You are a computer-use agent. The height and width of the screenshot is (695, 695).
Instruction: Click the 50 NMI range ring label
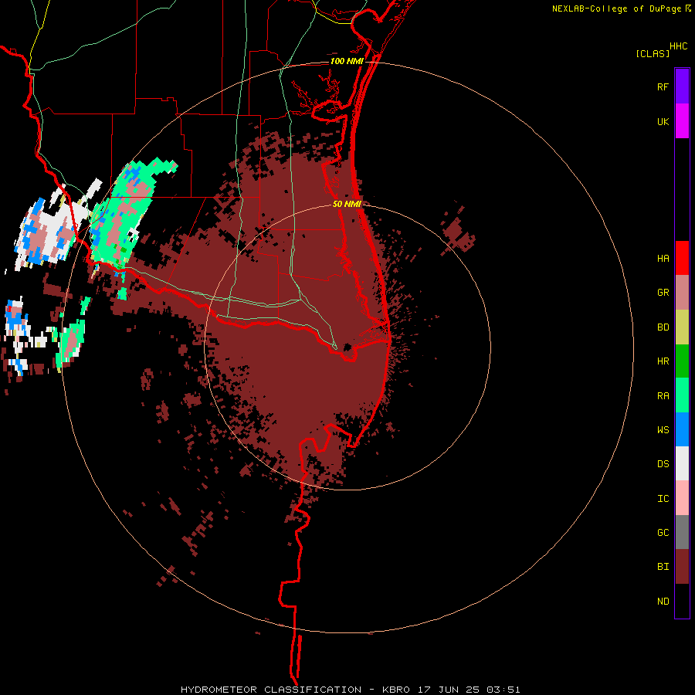click(x=347, y=204)
